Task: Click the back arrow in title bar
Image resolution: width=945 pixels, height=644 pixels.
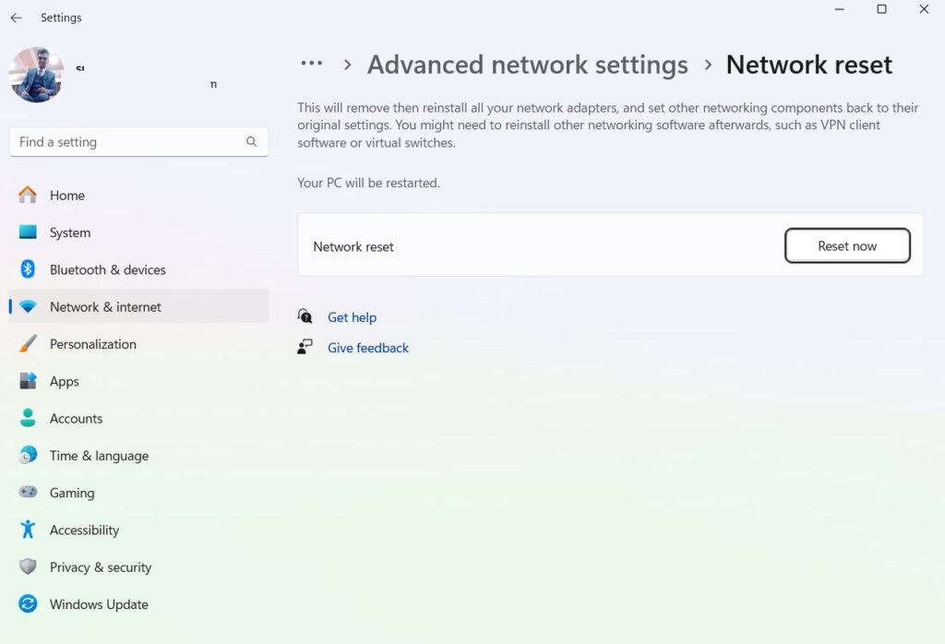Action: [x=16, y=18]
